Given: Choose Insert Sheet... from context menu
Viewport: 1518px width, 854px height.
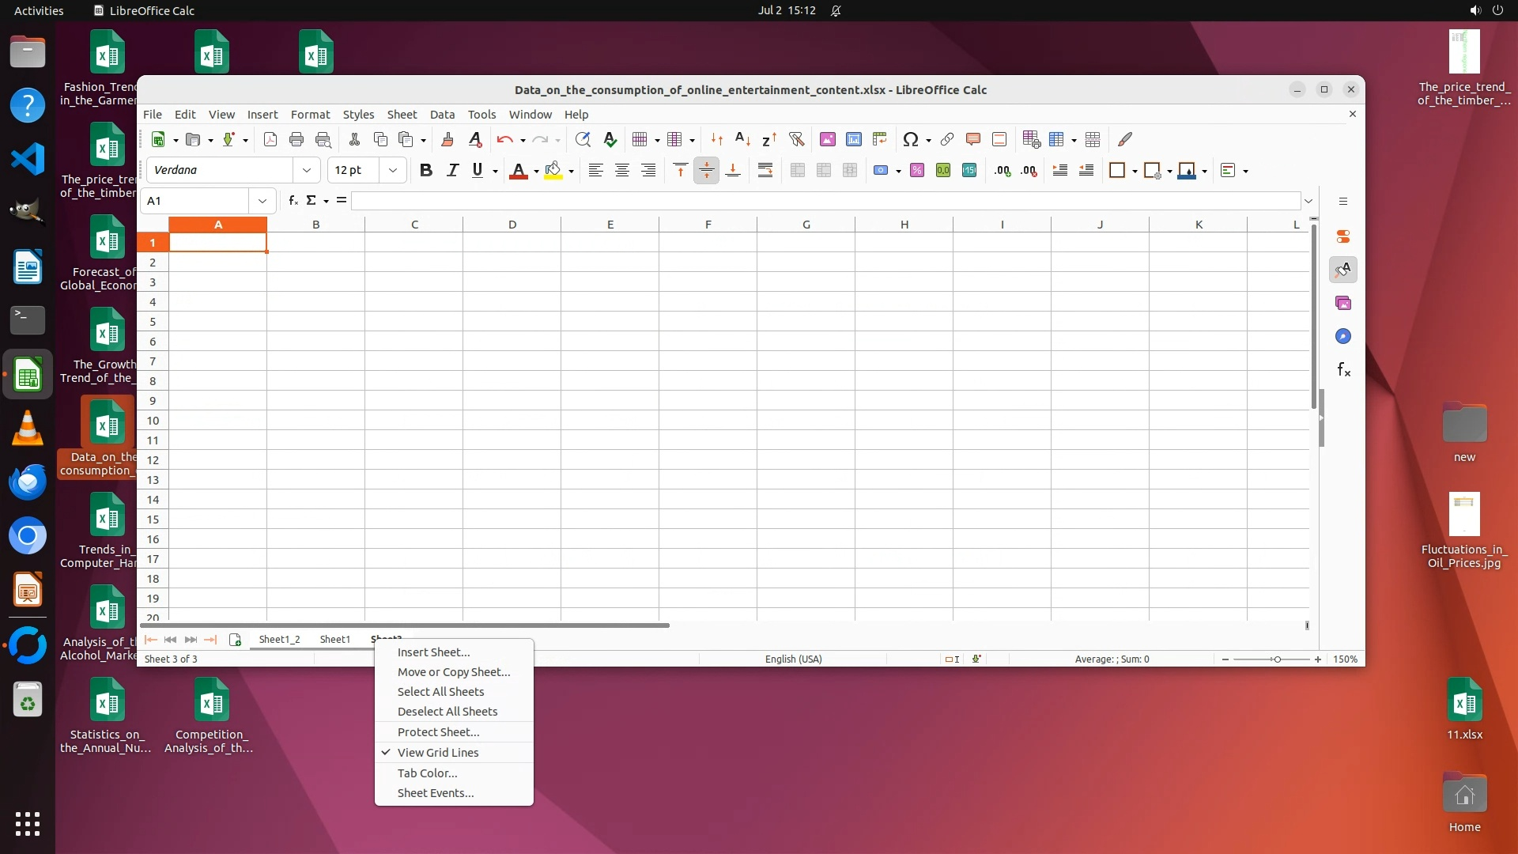Looking at the screenshot, I should pos(433,652).
